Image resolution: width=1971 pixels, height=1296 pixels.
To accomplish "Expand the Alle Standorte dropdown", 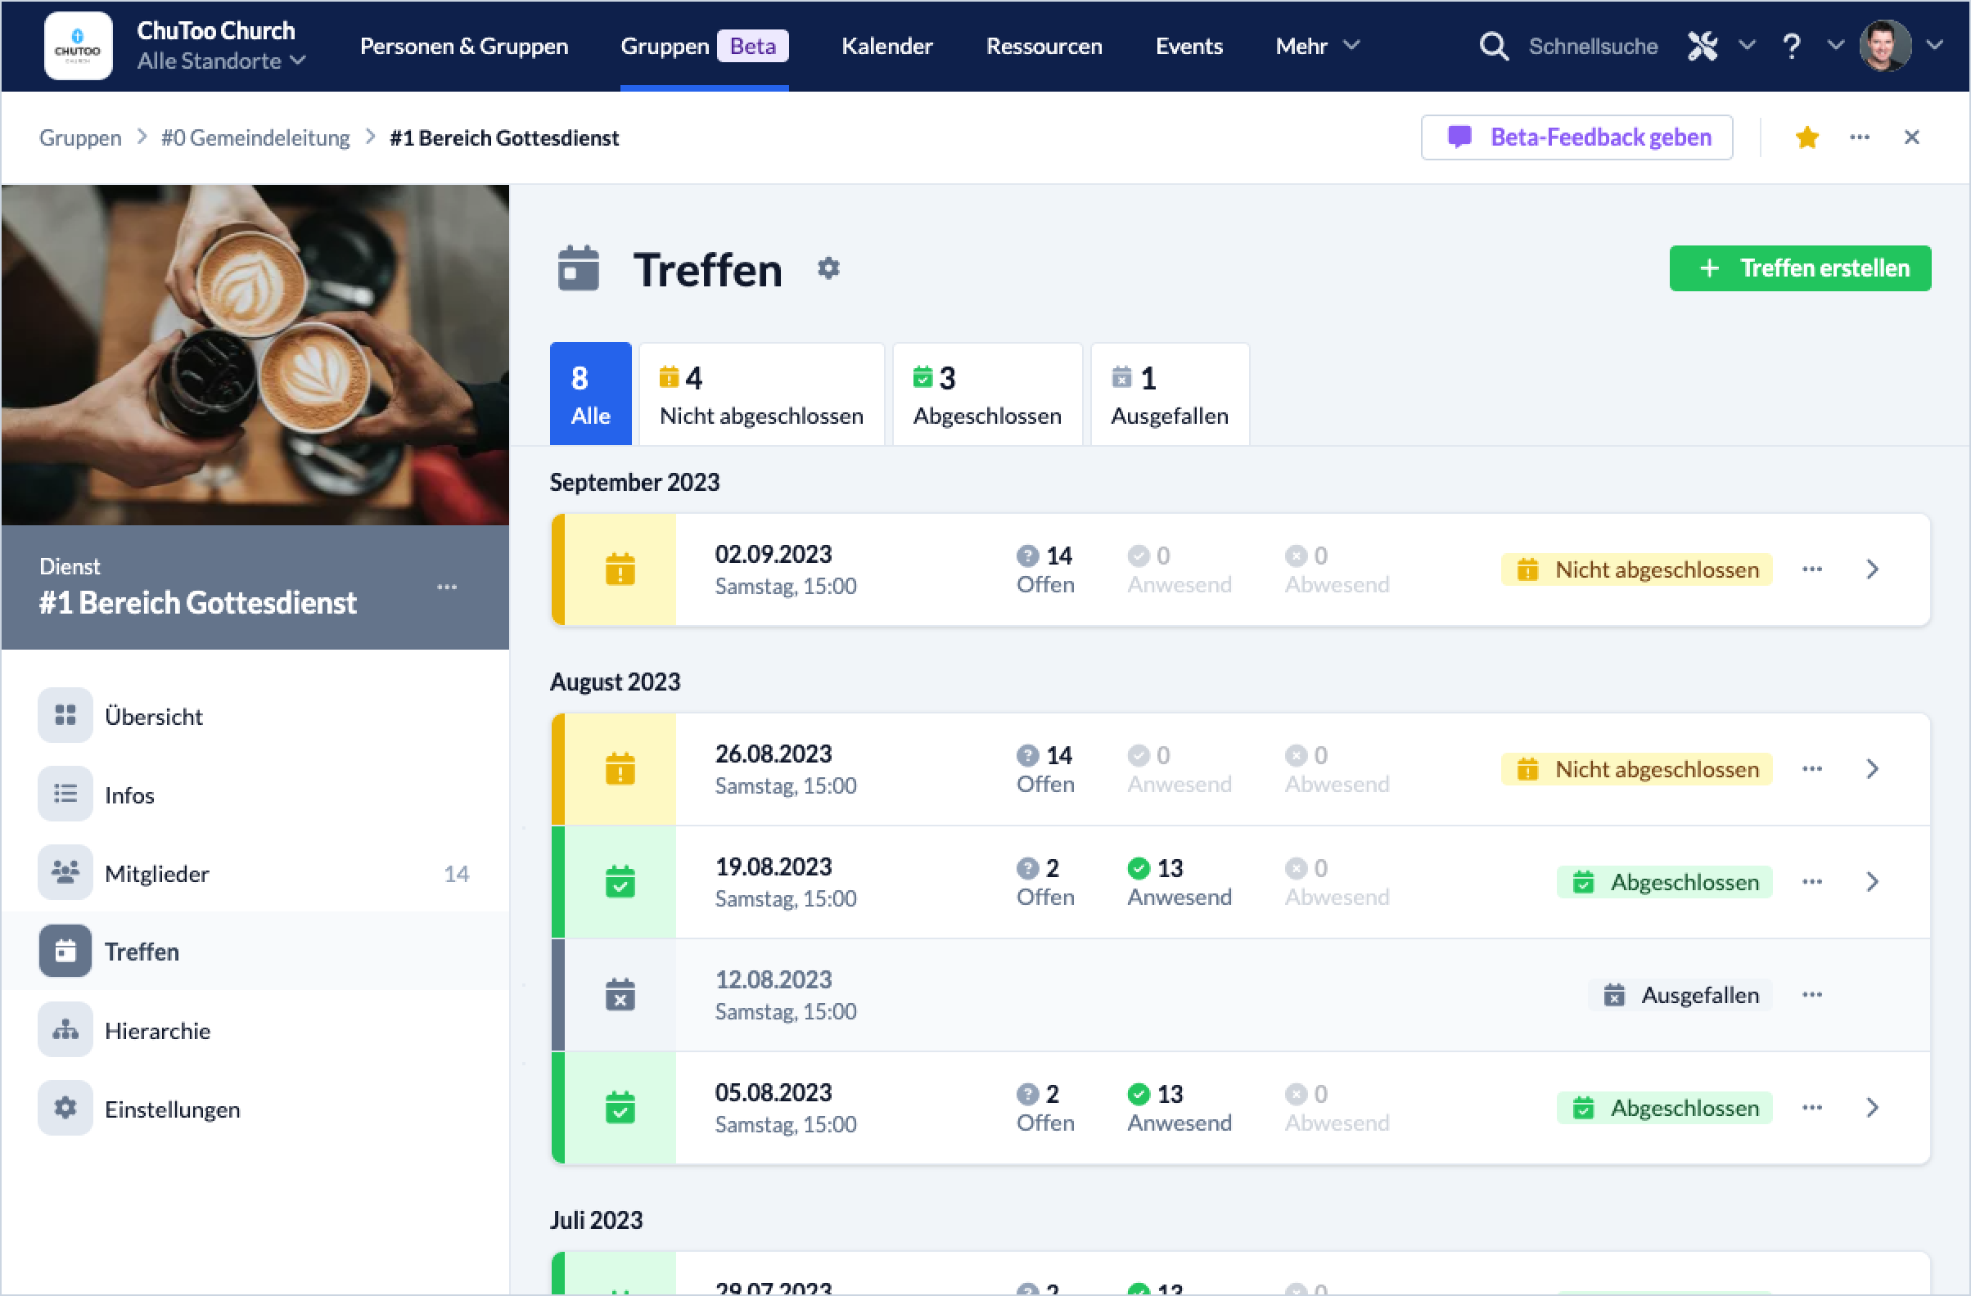I will click(x=222, y=61).
